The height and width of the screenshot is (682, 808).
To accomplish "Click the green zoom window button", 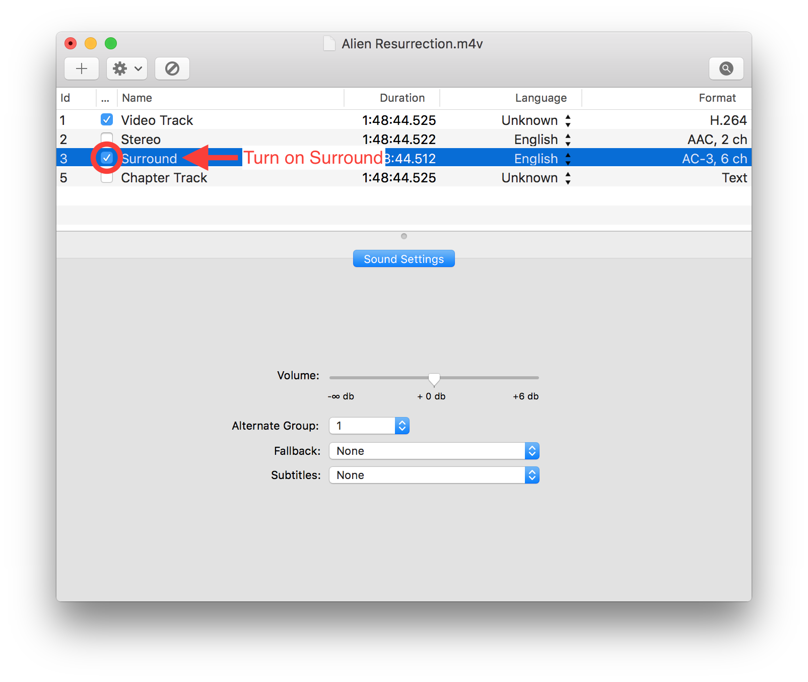I will pos(111,43).
